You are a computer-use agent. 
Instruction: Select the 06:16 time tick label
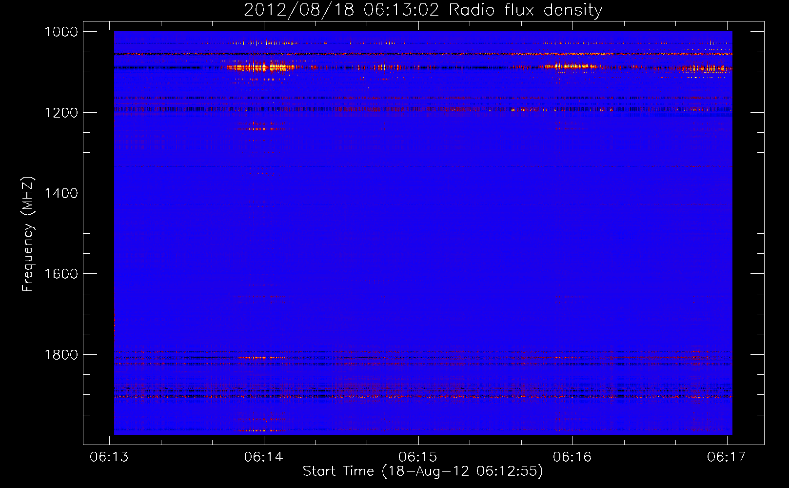[x=572, y=457]
